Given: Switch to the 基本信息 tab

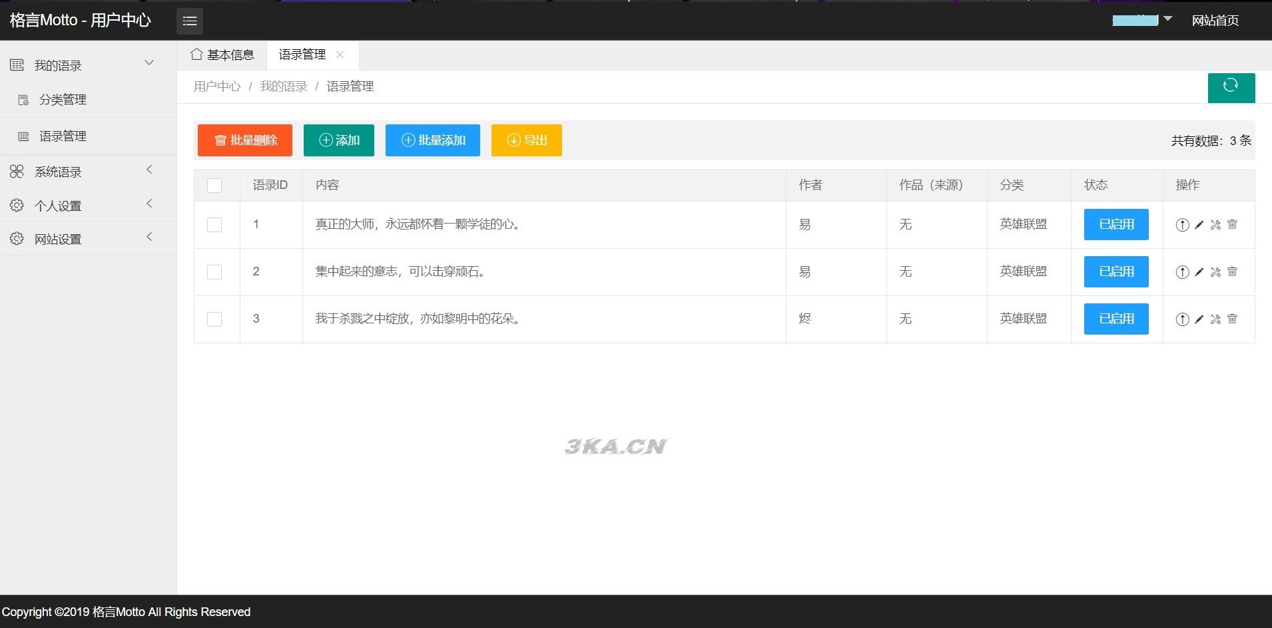Looking at the screenshot, I should [x=229, y=54].
